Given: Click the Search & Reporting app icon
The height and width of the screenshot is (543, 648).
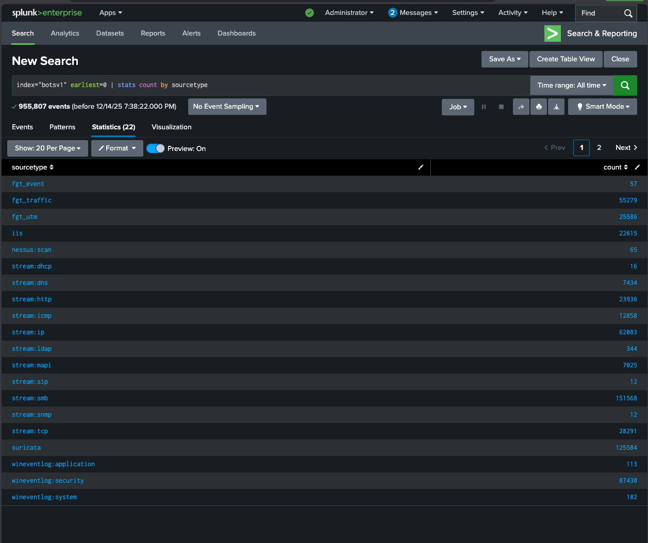Looking at the screenshot, I should click(x=552, y=33).
